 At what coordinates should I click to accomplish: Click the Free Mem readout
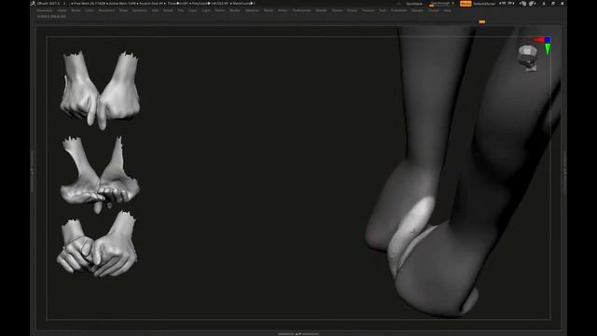(89, 4)
